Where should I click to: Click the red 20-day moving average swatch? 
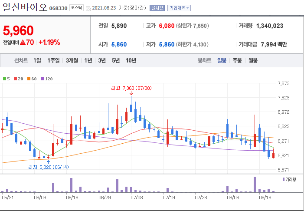[x=15, y=79]
